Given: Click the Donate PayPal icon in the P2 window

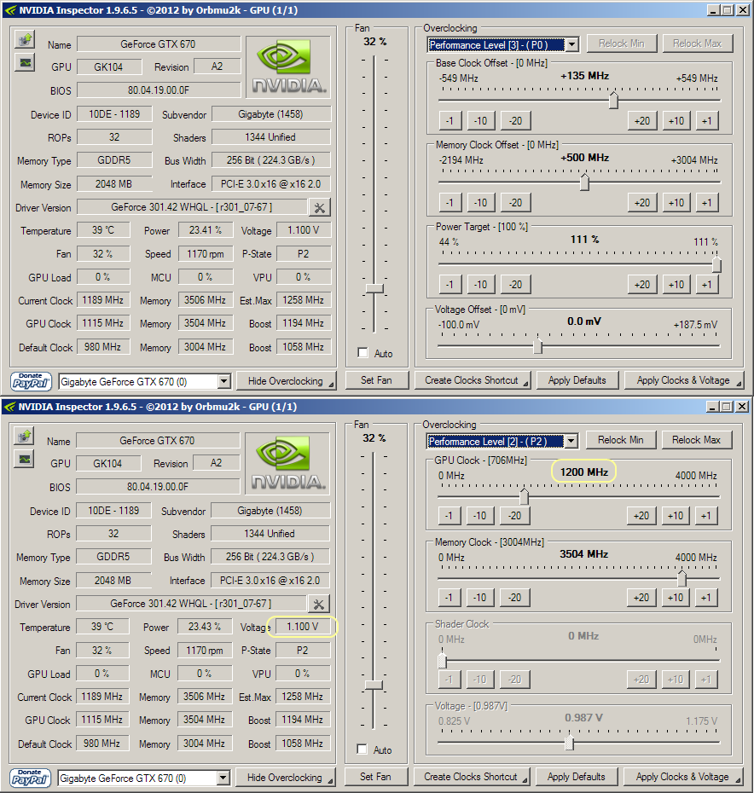Looking at the screenshot, I should coord(31,778).
